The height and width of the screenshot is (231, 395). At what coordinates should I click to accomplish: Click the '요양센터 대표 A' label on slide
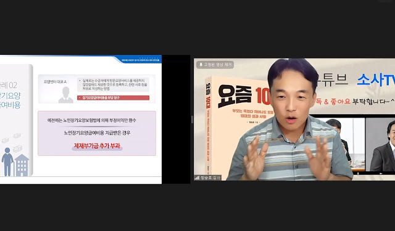55,82
